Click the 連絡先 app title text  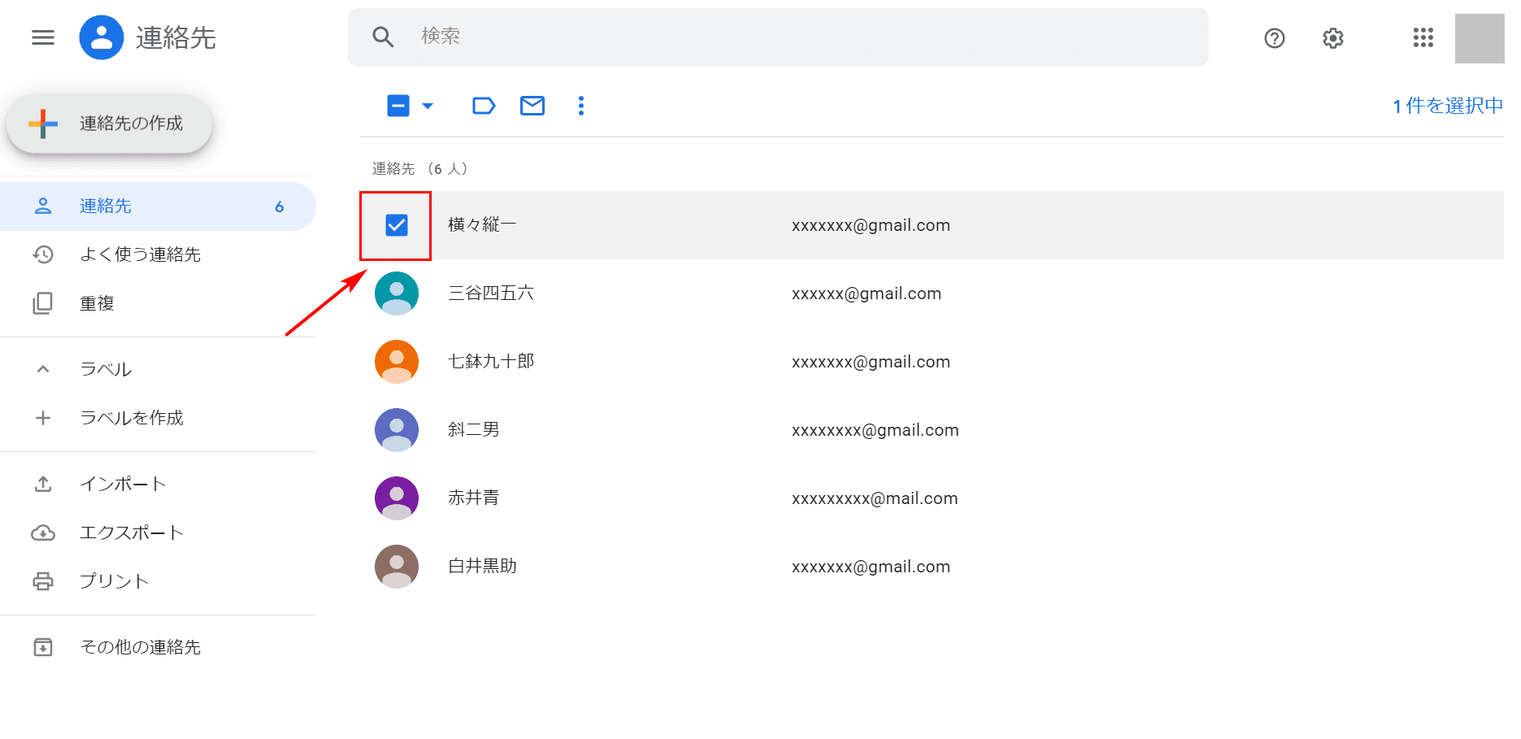click(176, 38)
